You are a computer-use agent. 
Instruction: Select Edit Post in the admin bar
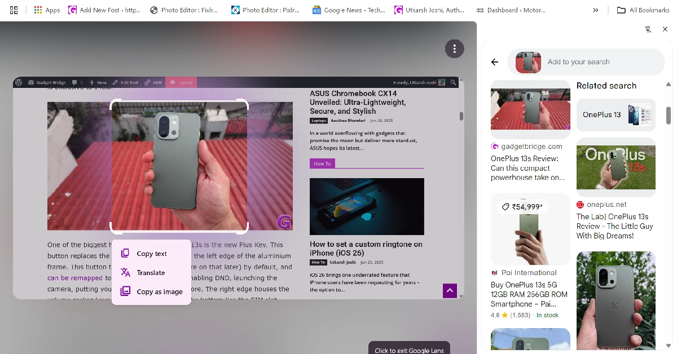(125, 82)
